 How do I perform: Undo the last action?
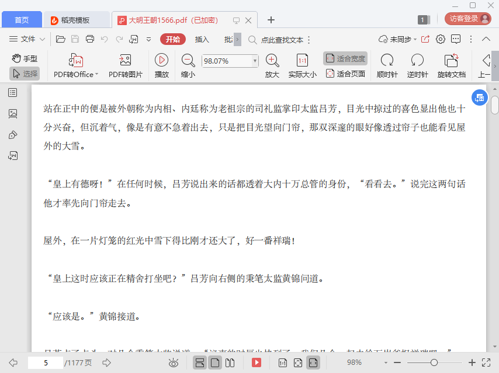105,39
